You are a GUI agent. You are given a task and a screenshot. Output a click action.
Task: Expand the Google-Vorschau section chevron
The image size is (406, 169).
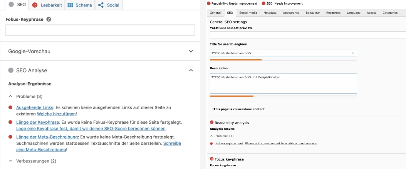(191, 51)
